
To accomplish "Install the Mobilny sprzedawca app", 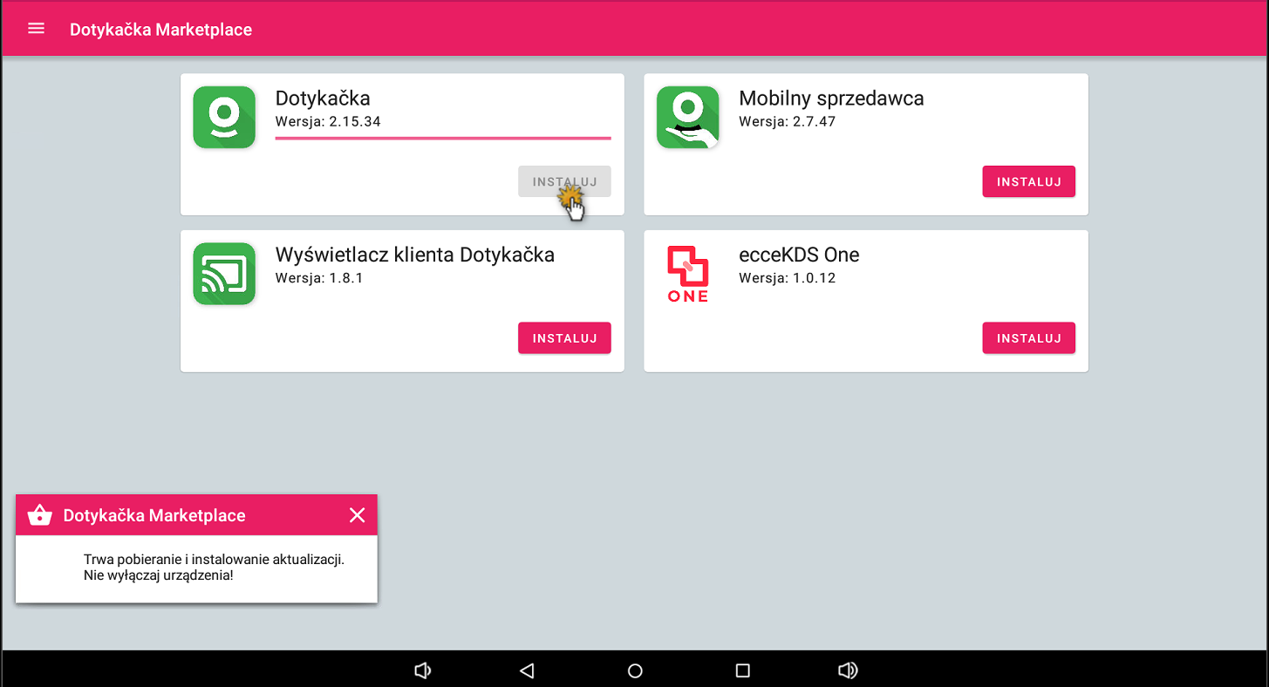I will tap(1028, 181).
